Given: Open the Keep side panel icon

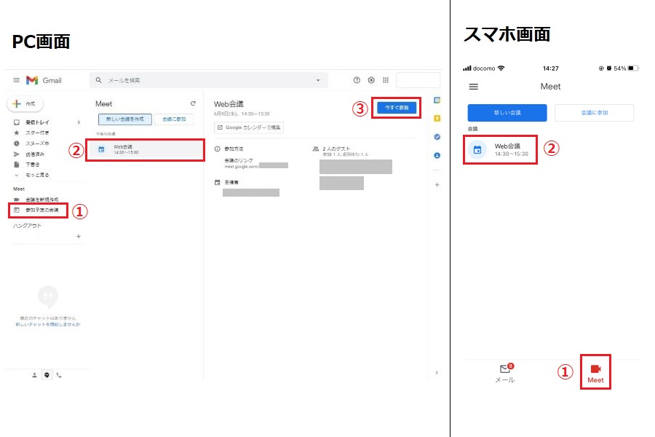Looking at the screenshot, I should click(x=437, y=118).
